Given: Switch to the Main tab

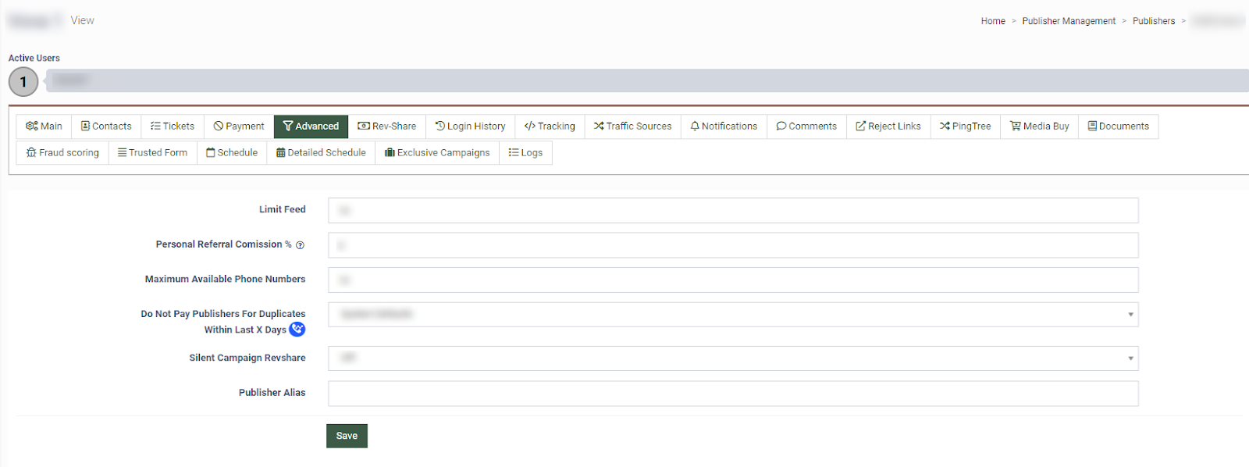Looking at the screenshot, I should click(44, 127).
